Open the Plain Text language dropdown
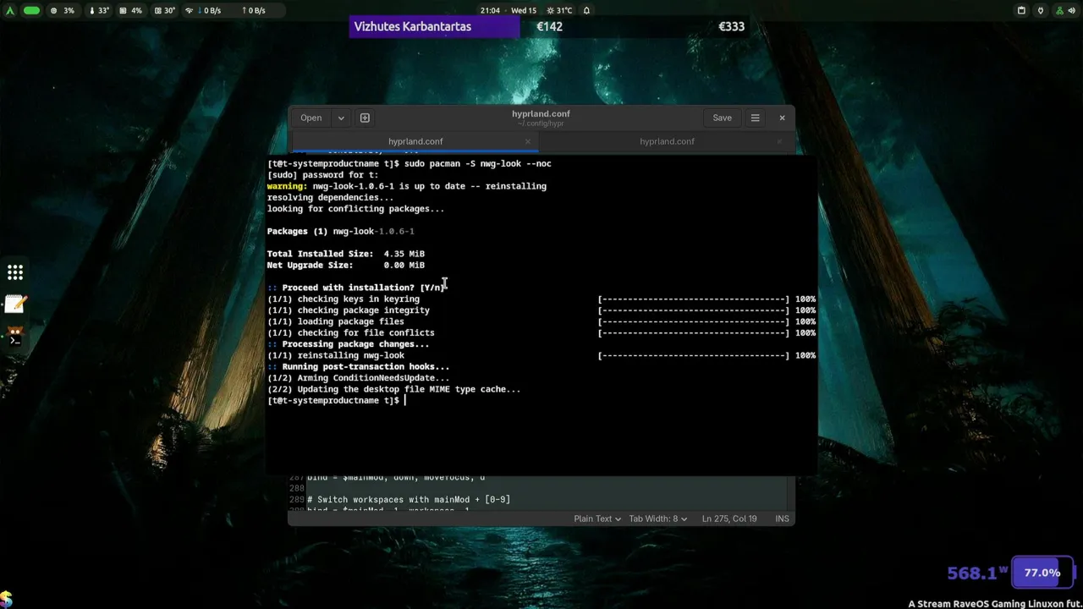This screenshot has width=1083, height=609. [x=597, y=518]
